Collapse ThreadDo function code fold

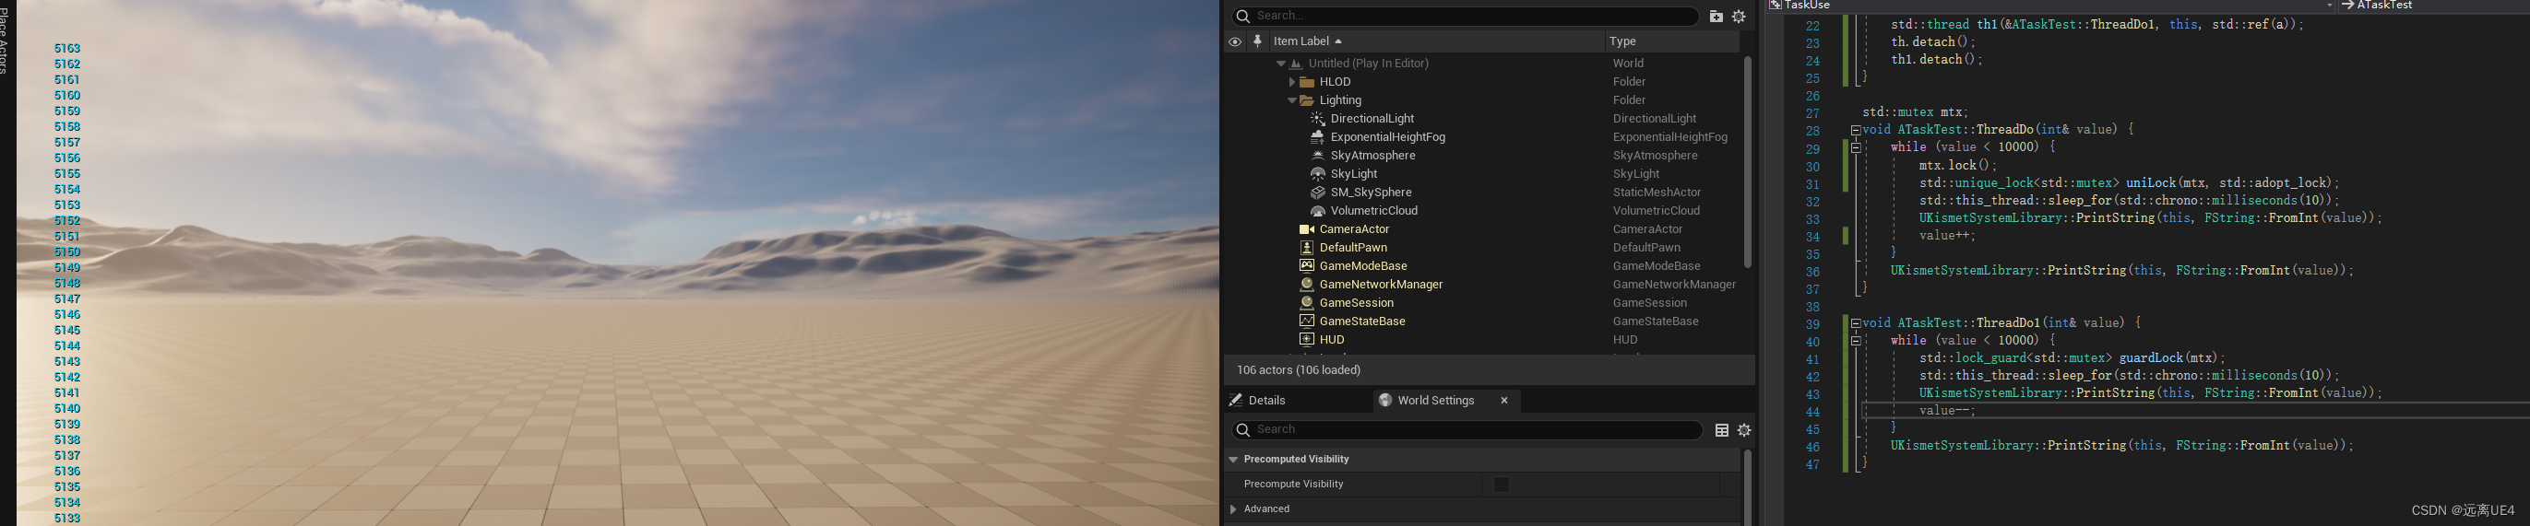1855,131
